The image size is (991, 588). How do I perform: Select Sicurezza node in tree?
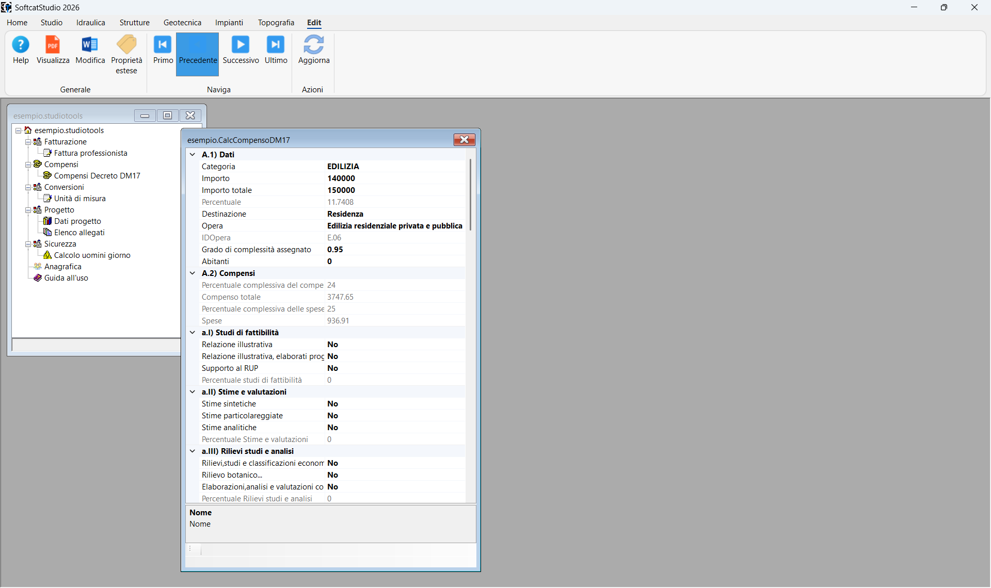coord(60,244)
